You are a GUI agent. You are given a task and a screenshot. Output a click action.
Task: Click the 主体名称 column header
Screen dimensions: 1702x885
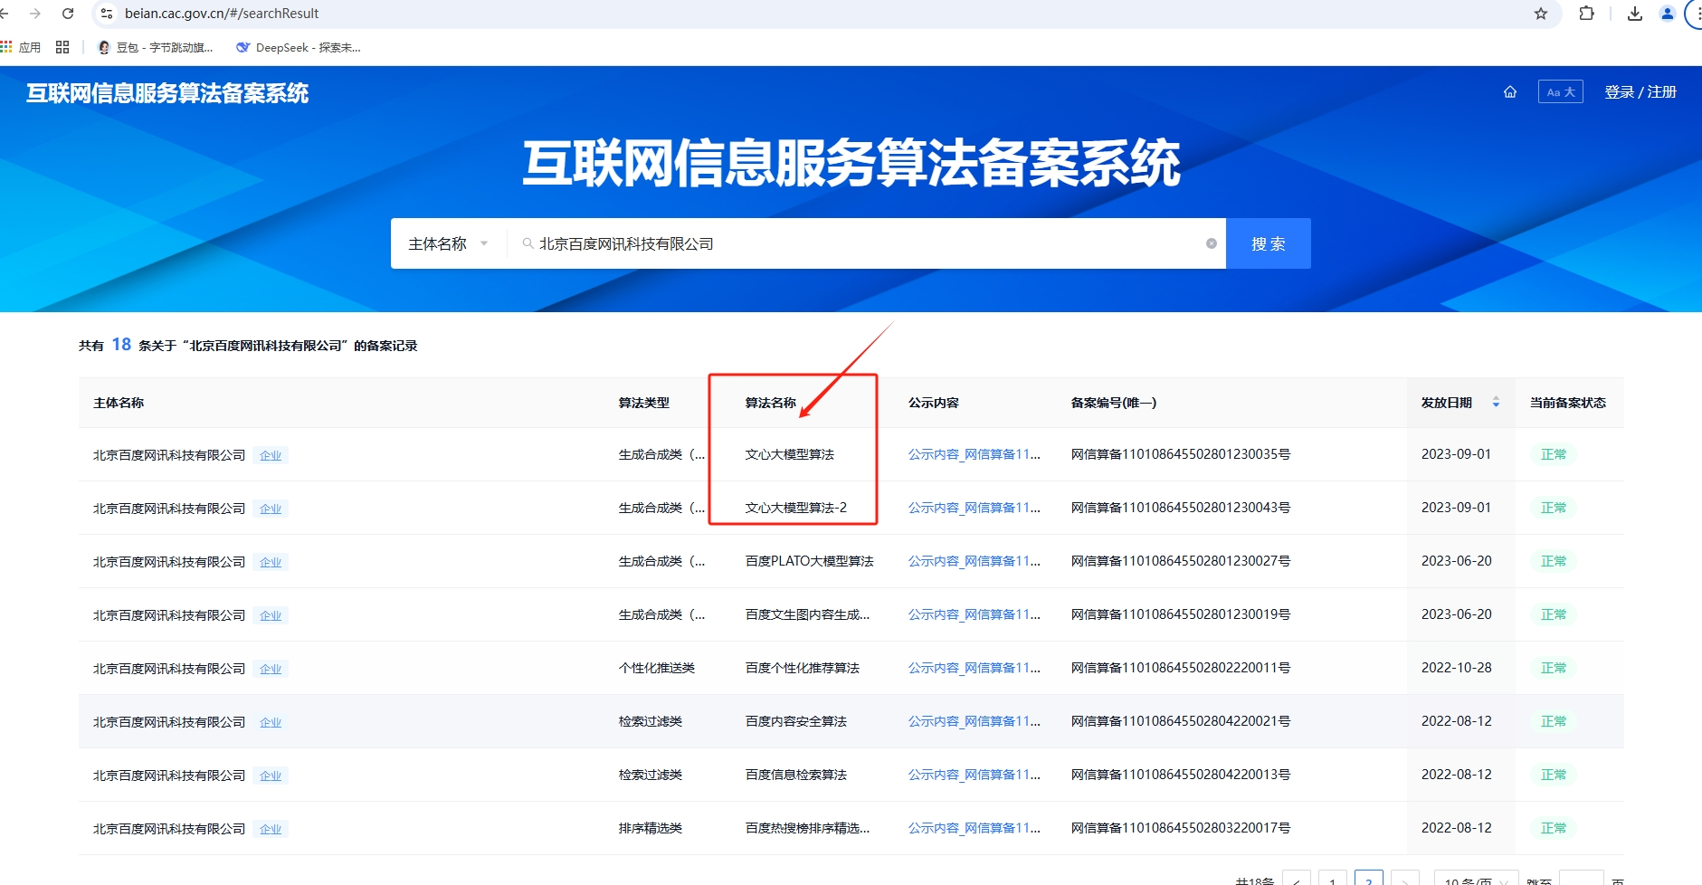[x=119, y=403]
